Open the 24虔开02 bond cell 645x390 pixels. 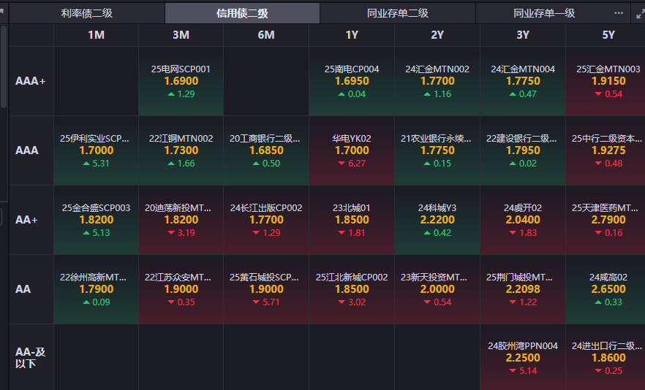tap(523, 220)
